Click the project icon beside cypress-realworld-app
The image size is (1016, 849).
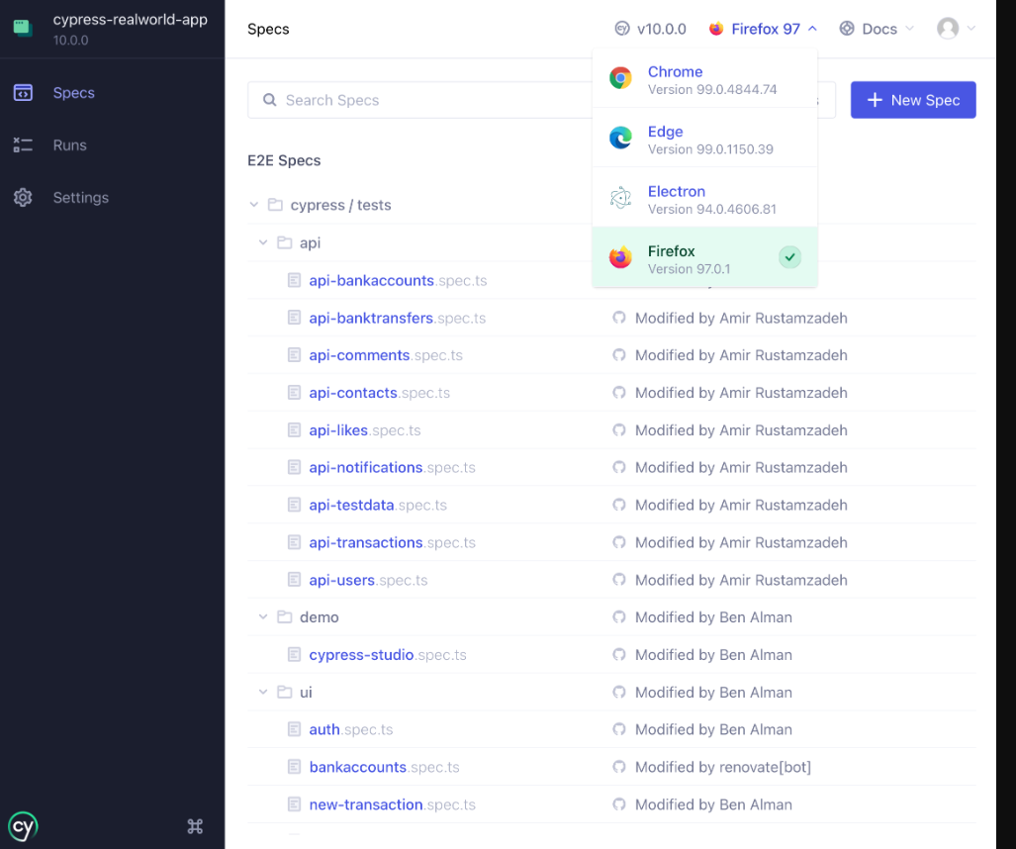23,28
